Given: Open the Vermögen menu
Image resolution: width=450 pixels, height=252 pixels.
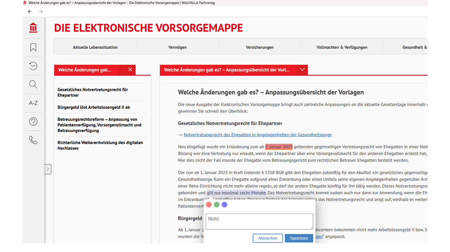Looking at the screenshot, I should click(x=178, y=47).
